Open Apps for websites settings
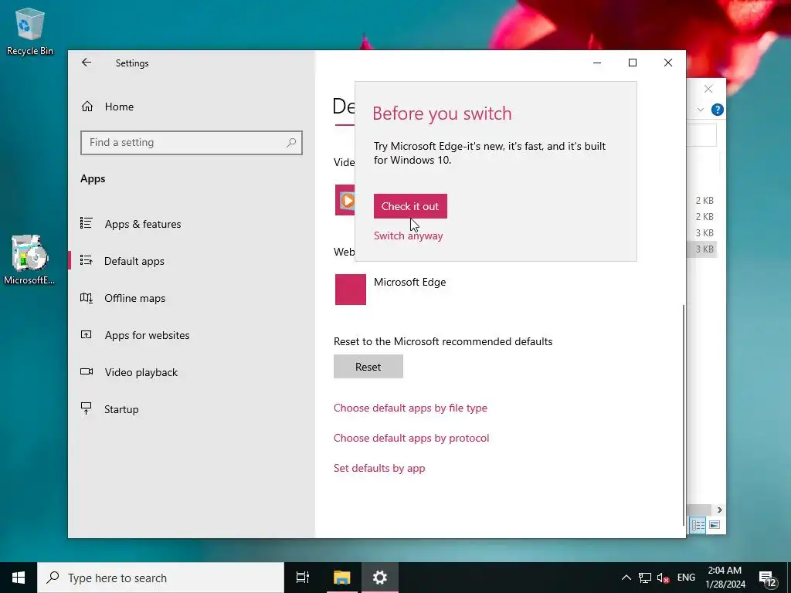The image size is (791, 593). (x=147, y=335)
